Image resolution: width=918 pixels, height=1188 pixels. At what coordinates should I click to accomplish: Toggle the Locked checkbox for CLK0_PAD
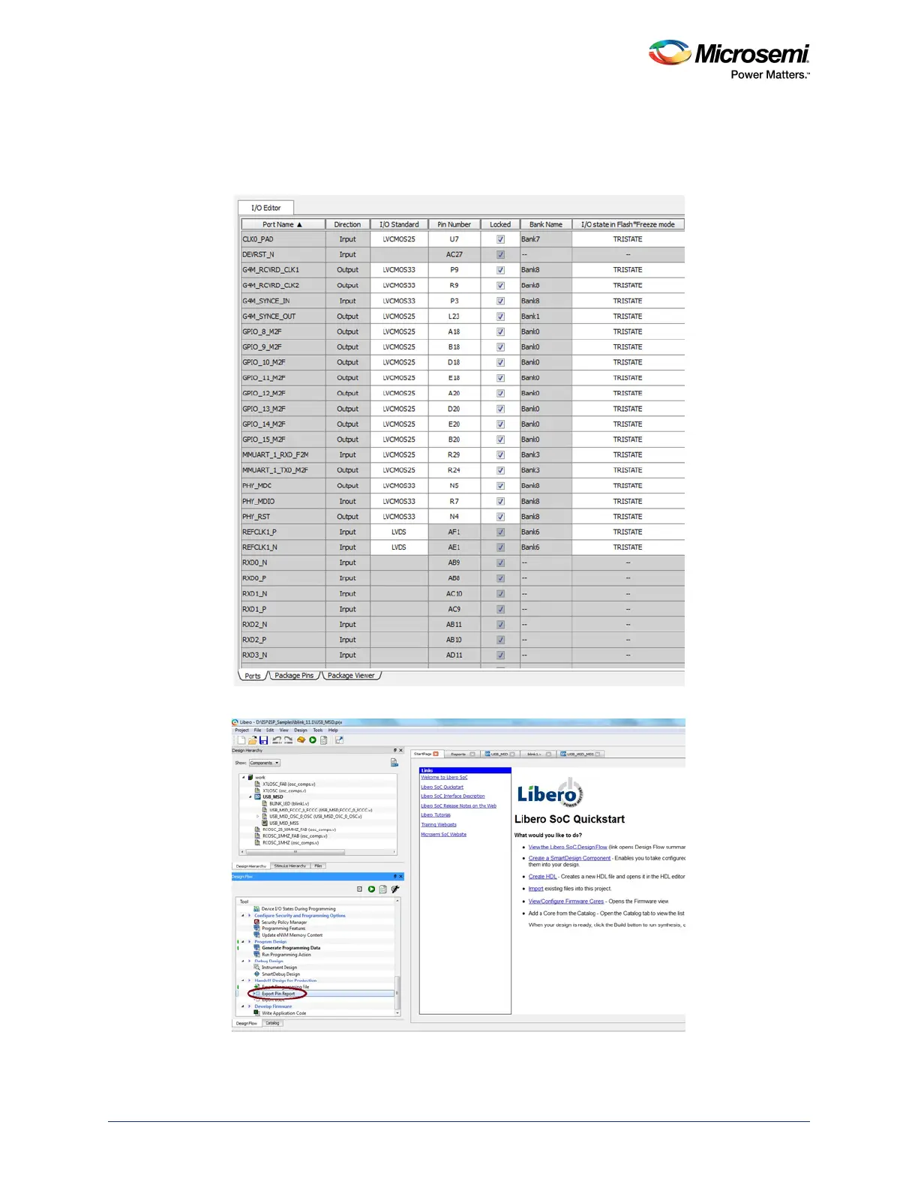[x=500, y=240]
